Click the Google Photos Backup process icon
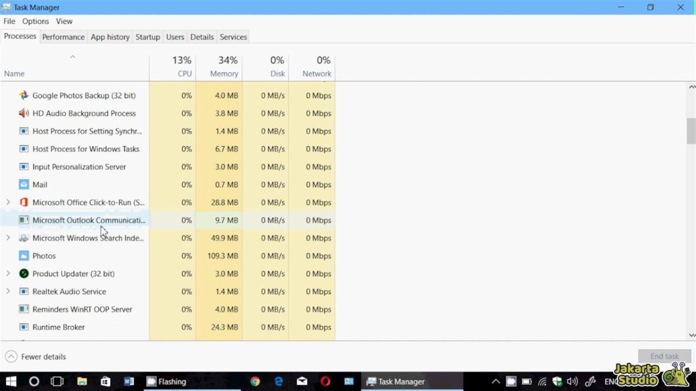696x391 pixels. 24,96
